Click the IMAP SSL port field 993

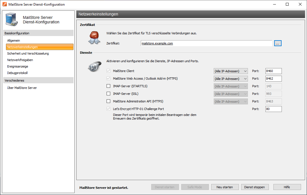[x=274, y=94]
